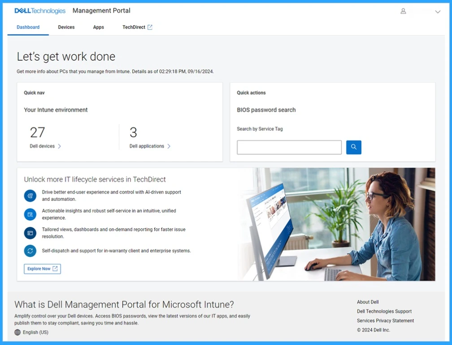452x345 pixels.
Task: Click the Explore Now button
Action: 42,269
